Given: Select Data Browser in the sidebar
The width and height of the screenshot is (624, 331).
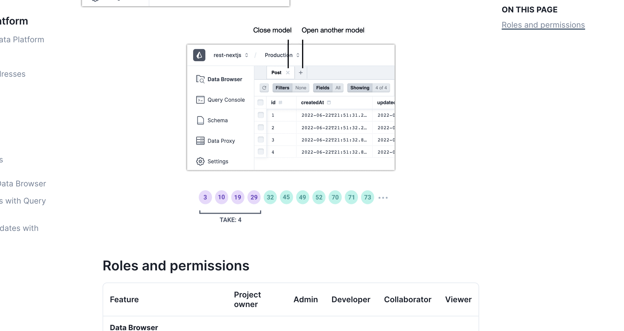Looking at the screenshot, I should [225, 79].
